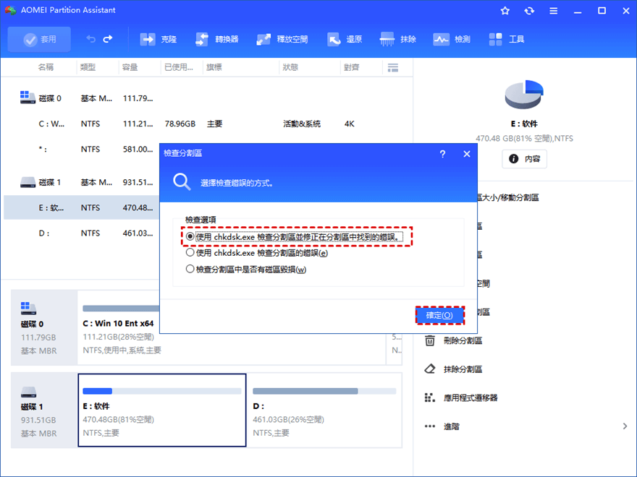Open the 轉換器 converter tool
Screen dimensions: 637x477
click(x=217, y=39)
